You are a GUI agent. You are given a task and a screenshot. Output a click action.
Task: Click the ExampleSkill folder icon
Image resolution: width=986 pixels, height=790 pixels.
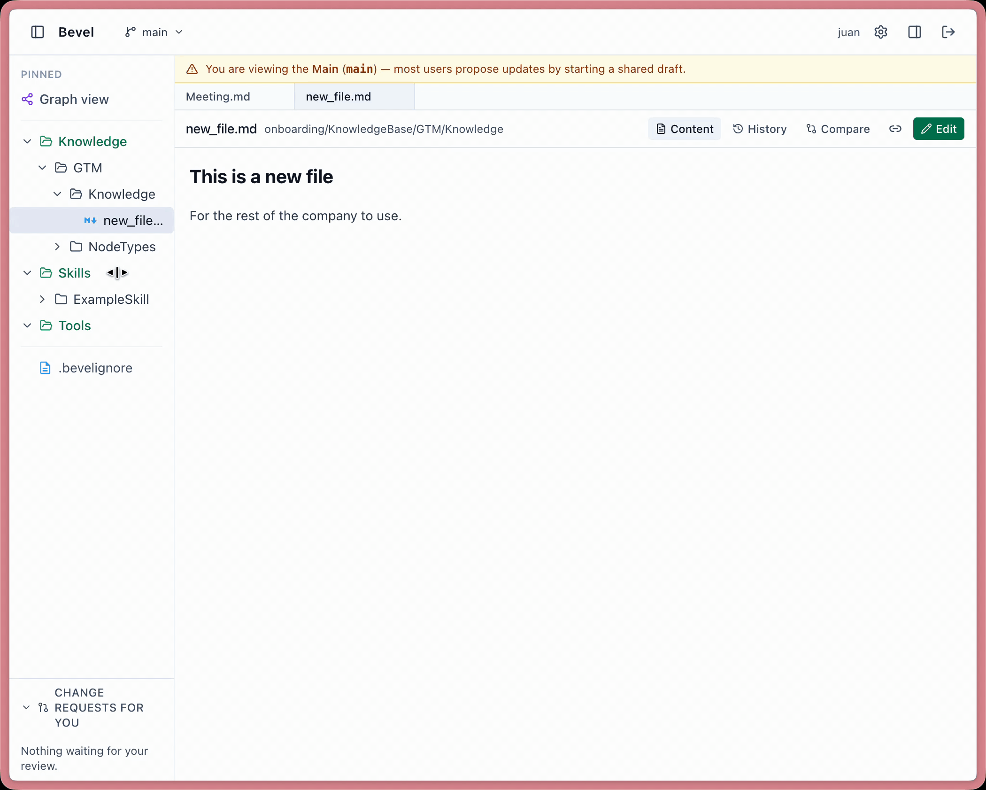(61, 299)
